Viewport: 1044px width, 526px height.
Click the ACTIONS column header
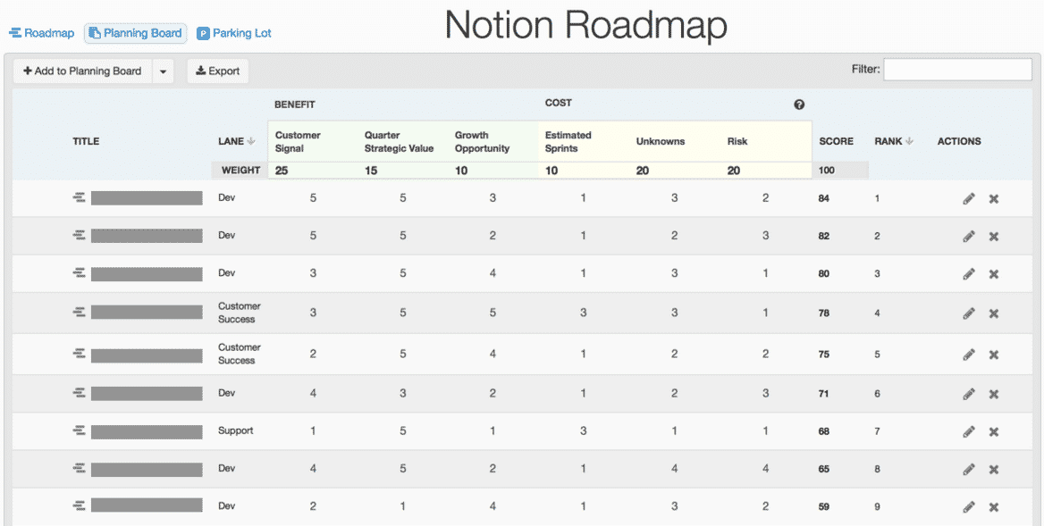coord(959,141)
